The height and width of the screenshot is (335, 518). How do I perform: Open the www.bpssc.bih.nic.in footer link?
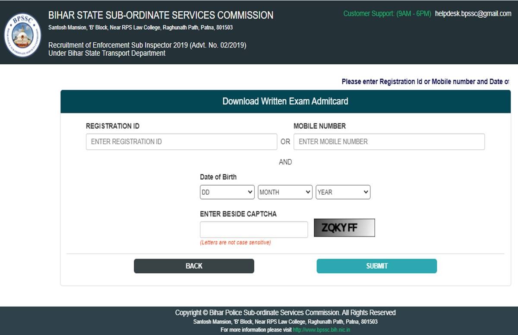point(321,330)
